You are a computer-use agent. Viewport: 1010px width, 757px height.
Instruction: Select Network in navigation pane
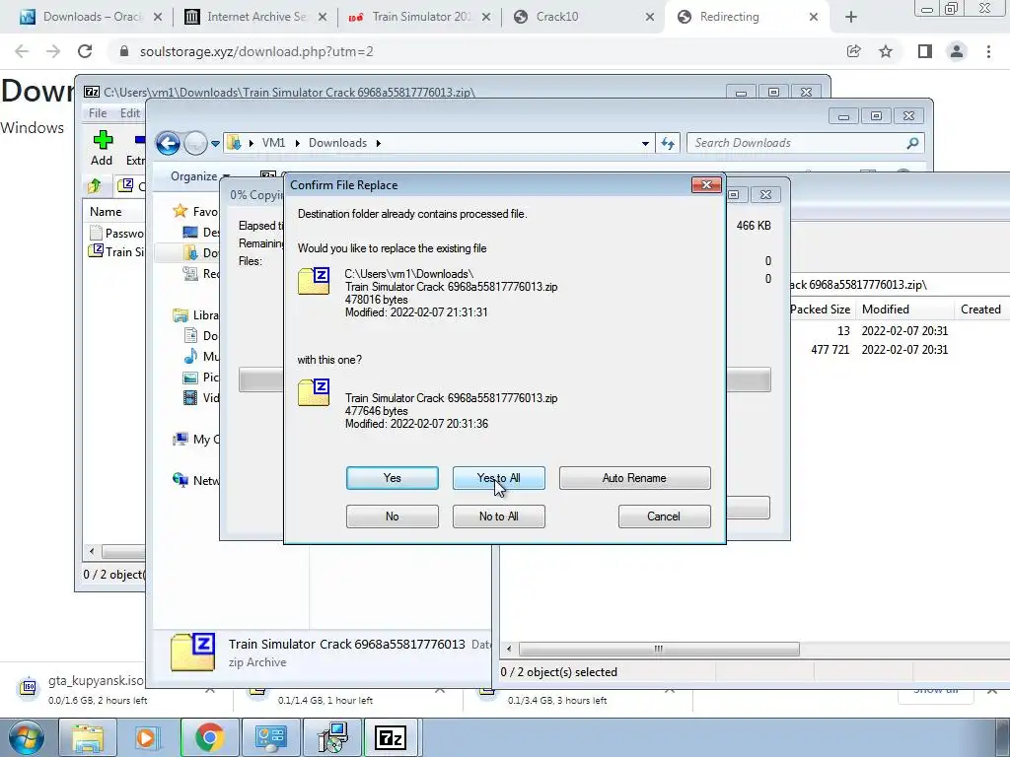(x=196, y=480)
